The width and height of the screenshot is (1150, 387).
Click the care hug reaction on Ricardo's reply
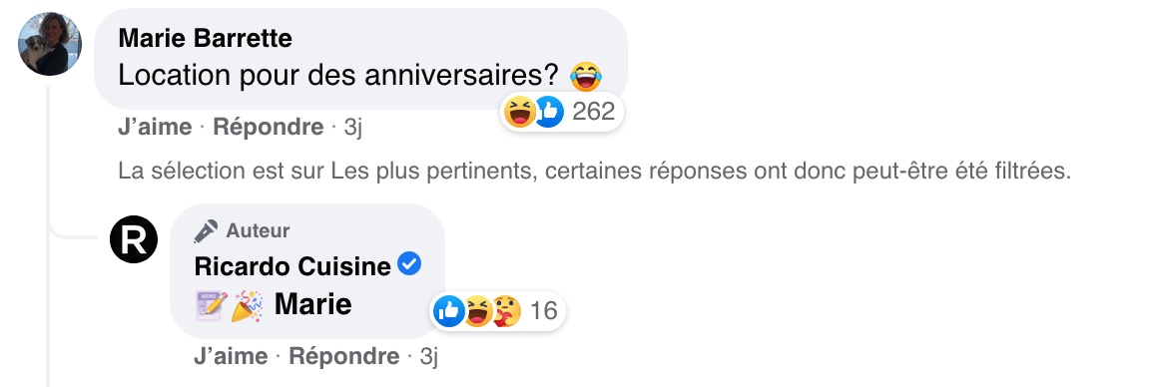pyautogui.click(x=506, y=311)
